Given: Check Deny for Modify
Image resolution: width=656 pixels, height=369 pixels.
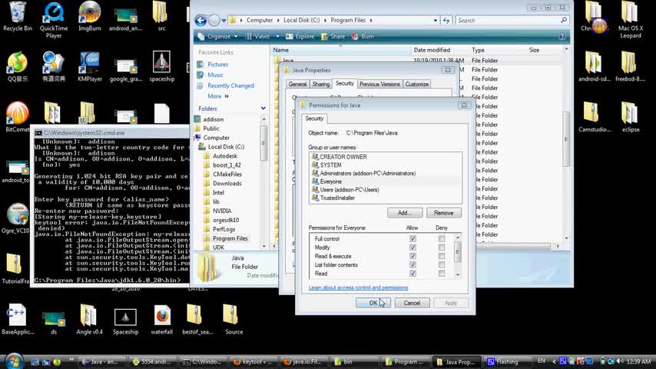Looking at the screenshot, I should tap(442, 248).
